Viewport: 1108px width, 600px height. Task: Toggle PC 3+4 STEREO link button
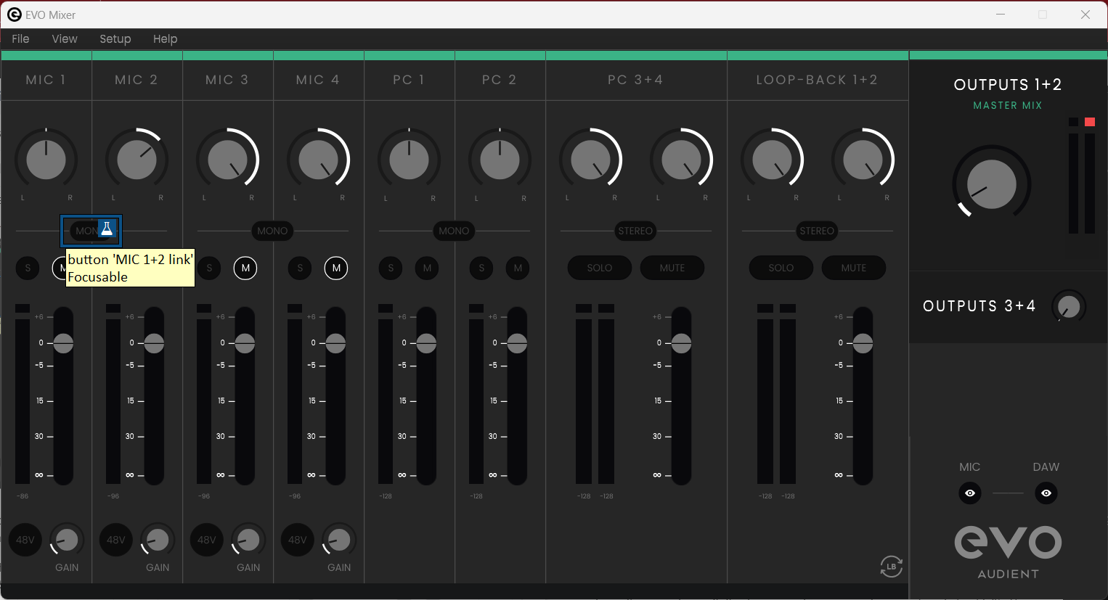(x=635, y=231)
